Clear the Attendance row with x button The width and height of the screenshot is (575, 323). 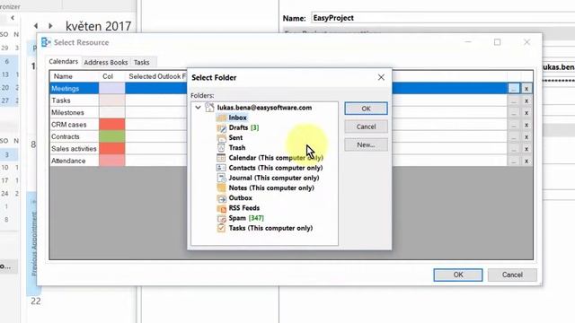click(526, 161)
